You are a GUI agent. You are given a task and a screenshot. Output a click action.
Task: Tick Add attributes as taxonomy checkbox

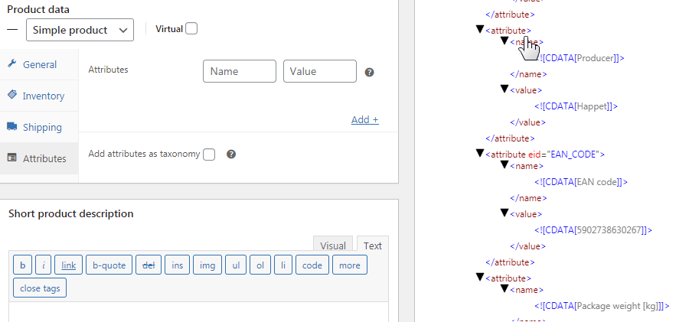pyautogui.click(x=209, y=154)
